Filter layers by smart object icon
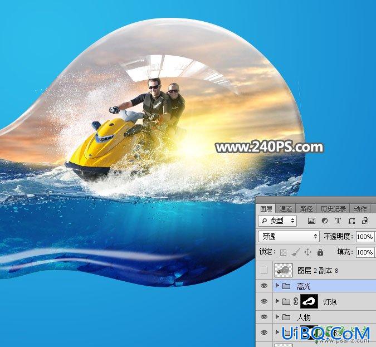376x347 pixels. (365, 221)
